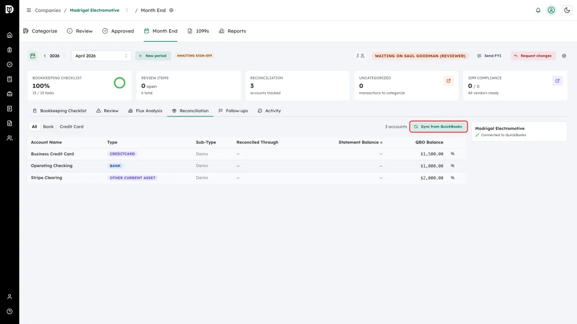Open Follow-ups sub-tab

[x=233, y=111]
